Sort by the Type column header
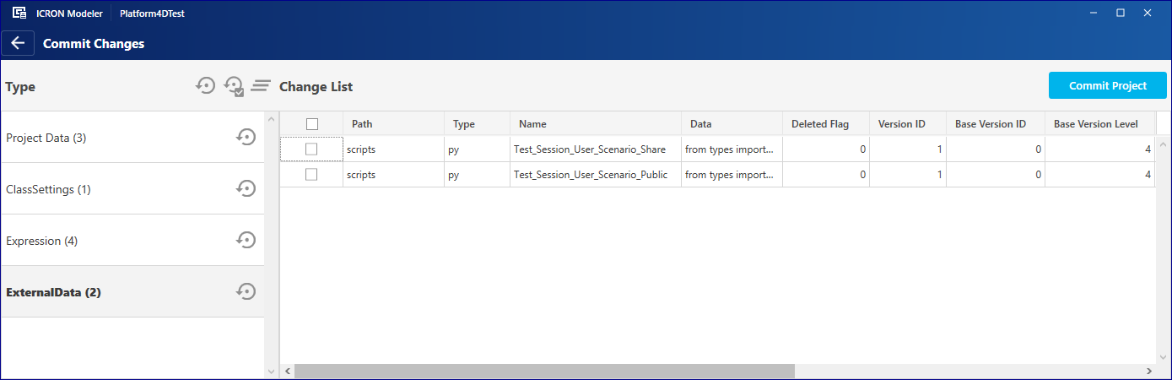The image size is (1172, 380). [478, 123]
